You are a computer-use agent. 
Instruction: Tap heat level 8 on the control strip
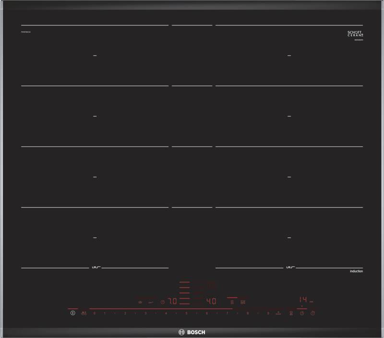coord(248,313)
